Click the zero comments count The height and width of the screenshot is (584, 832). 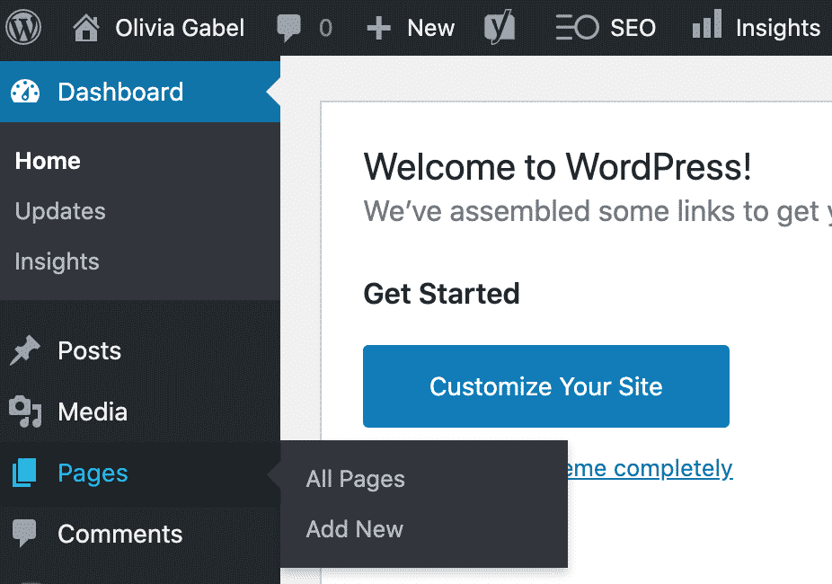[x=326, y=28]
